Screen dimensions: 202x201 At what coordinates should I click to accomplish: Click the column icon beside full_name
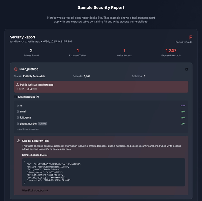(x=18, y=118)
